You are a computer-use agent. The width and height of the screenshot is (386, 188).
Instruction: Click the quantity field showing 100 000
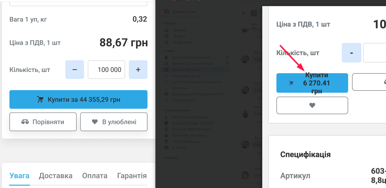pyautogui.click(x=106, y=70)
